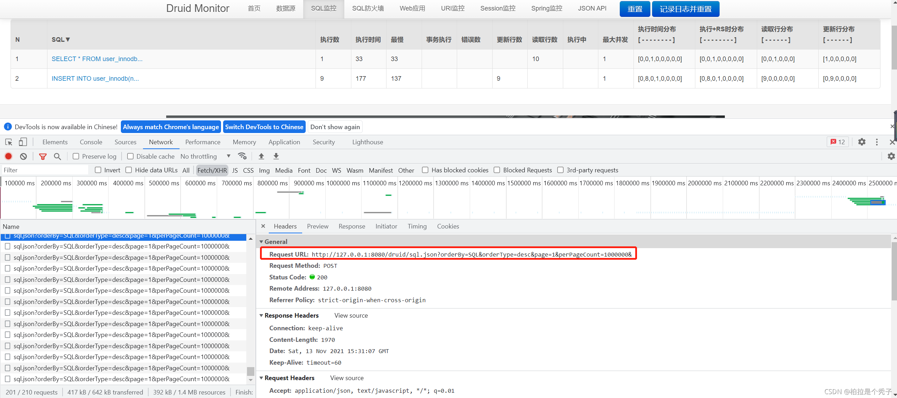897x398 pixels.
Task: Open the network search magnifier icon
Action: (x=57, y=157)
